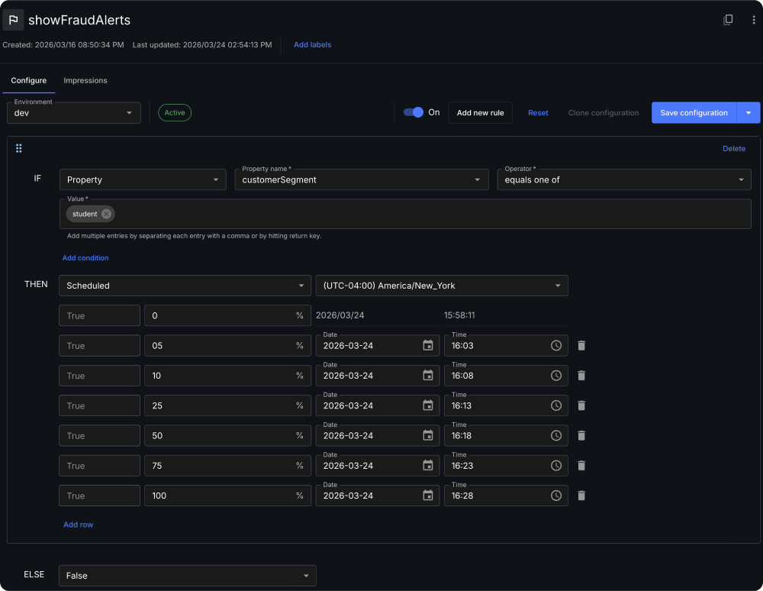
Task: Open the three-dot more options menu
Action: (x=754, y=20)
